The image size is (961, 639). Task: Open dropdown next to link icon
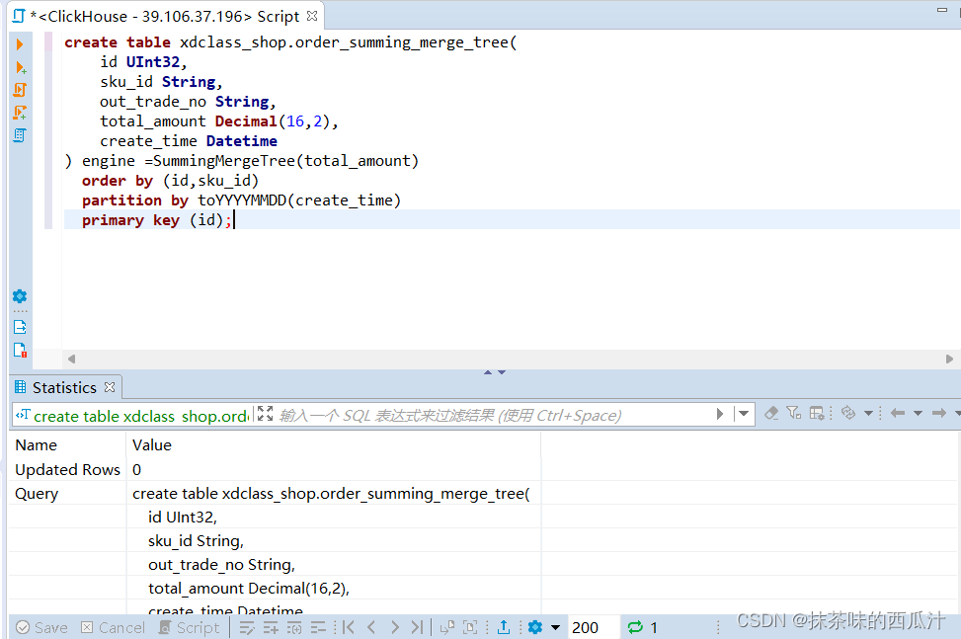point(868,414)
